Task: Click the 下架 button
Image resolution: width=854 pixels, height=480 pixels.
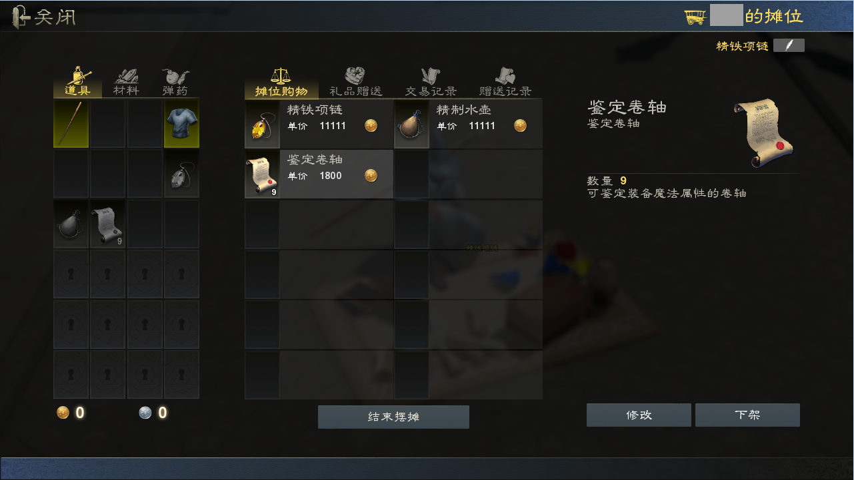Action: 747,415
